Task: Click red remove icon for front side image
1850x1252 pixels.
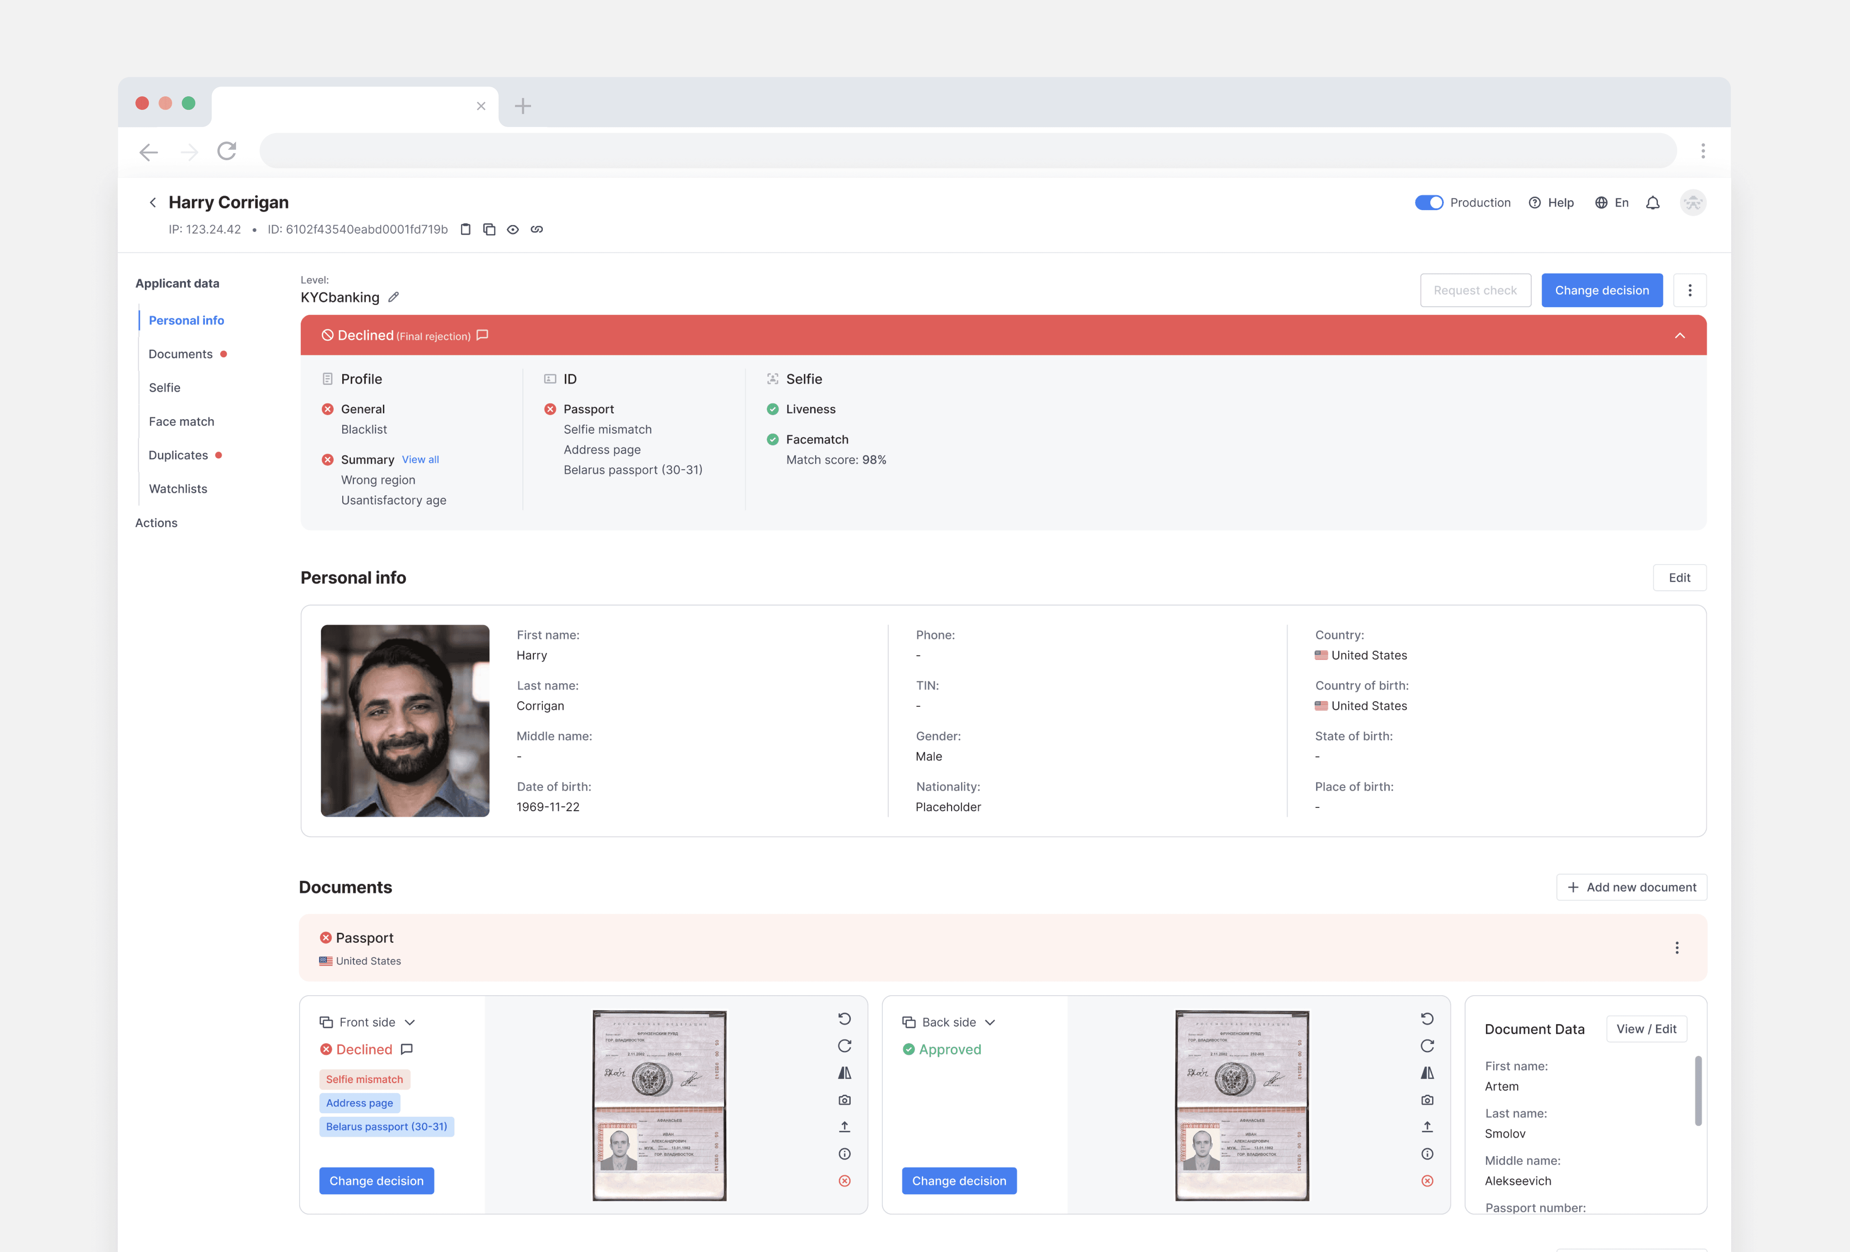Action: click(x=845, y=1181)
